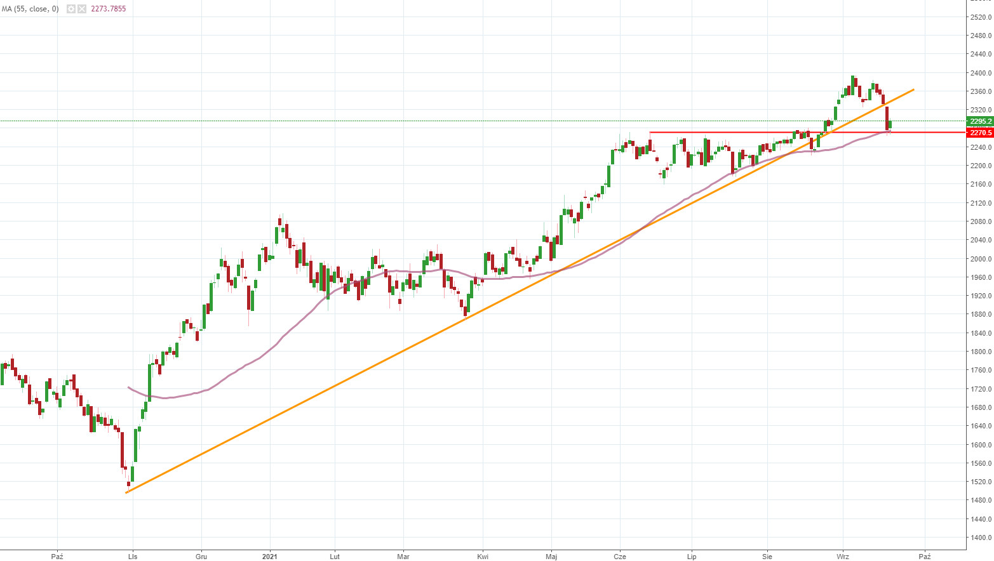
Task: Click the Lis month label on time axis
Action: pyautogui.click(x=133, y=557)
